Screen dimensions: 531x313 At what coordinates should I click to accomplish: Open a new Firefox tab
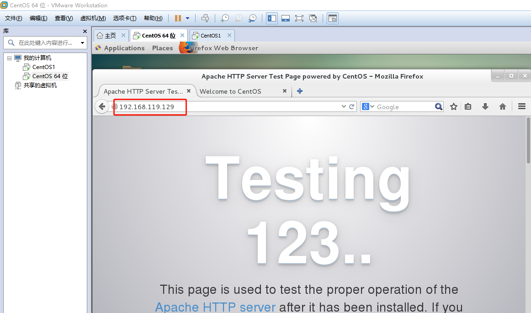coord(300,91)
